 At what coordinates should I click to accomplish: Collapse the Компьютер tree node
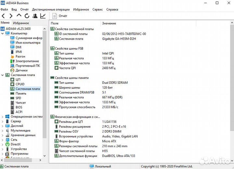point(2,33)
